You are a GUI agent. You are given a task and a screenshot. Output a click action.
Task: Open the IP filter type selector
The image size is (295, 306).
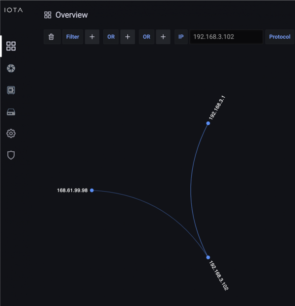181,37
